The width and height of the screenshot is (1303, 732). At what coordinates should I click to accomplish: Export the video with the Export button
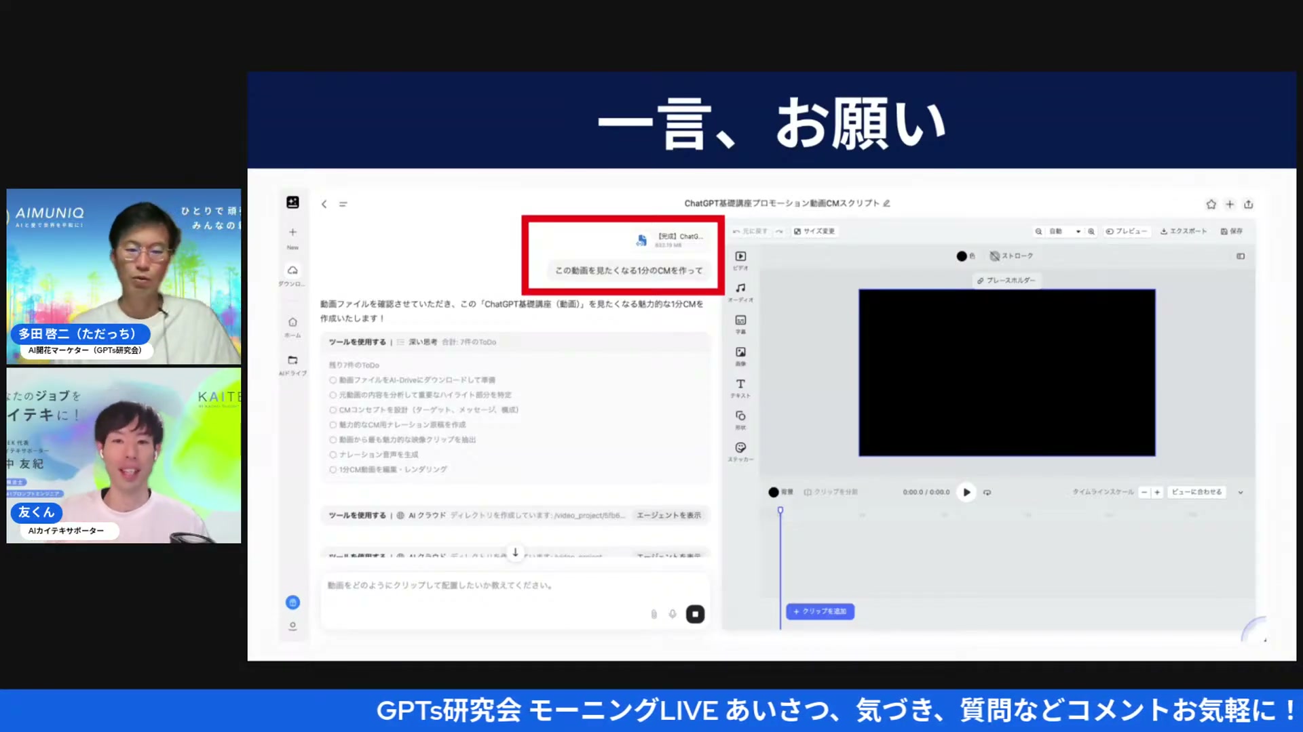(1184, 231)
